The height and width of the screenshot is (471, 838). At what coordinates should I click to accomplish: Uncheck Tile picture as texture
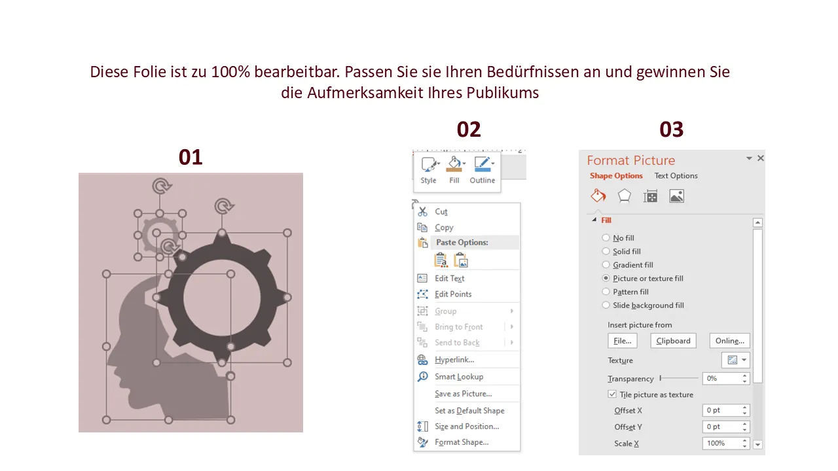(x=612, y=394)
